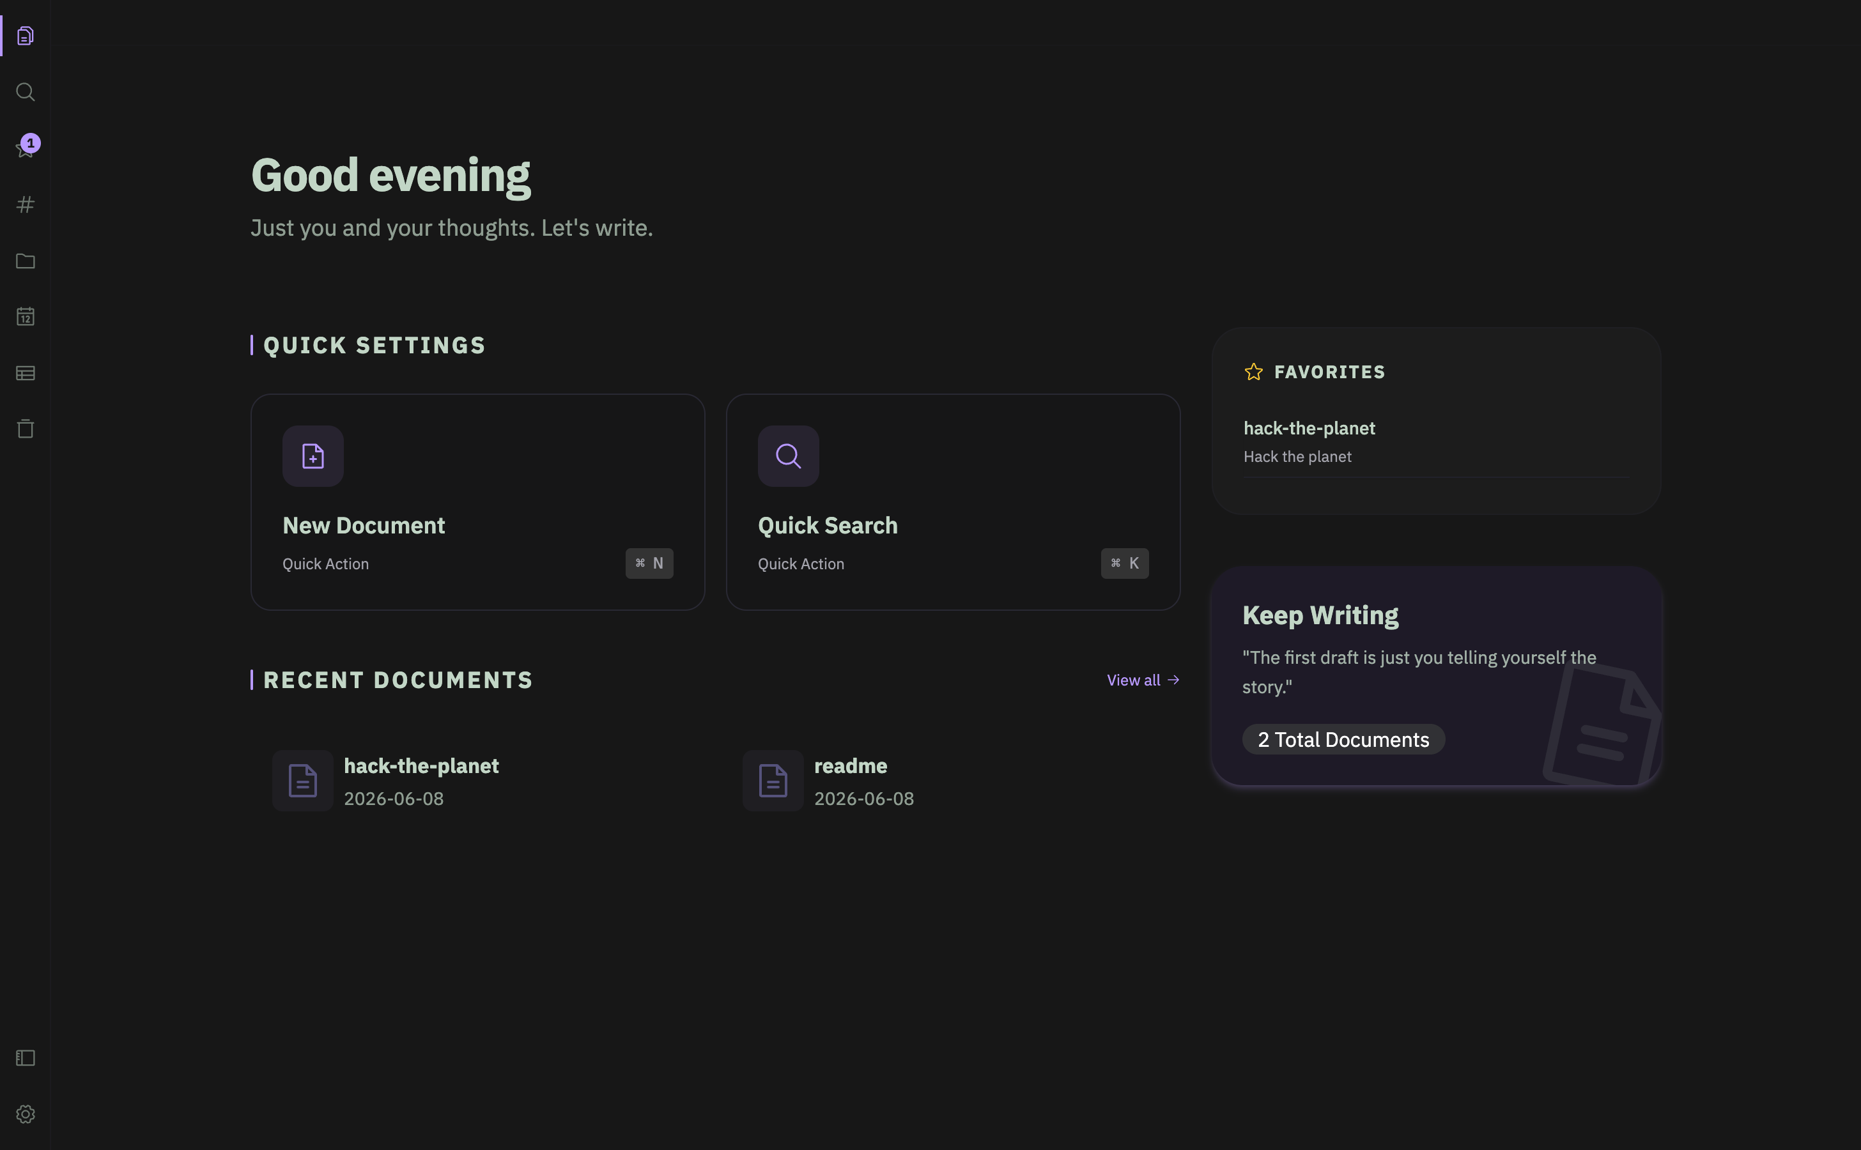Click the hack-the-planet recent document file icon

303,780
